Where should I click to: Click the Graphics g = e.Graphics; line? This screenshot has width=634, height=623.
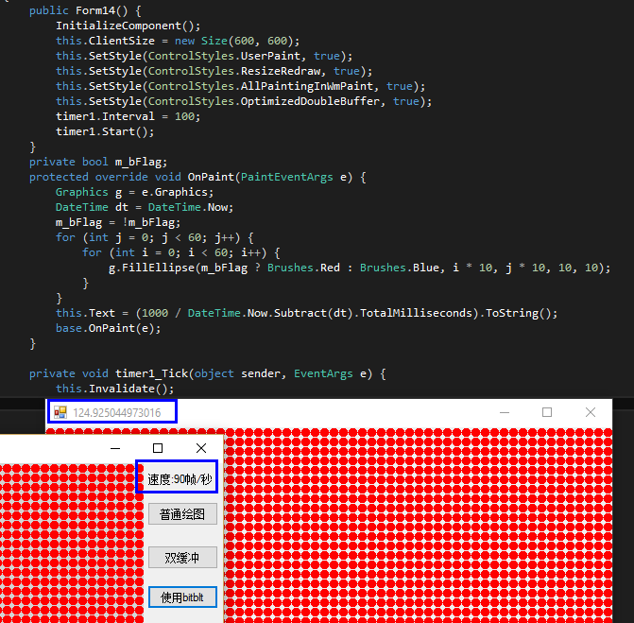[x=134, y=192]
